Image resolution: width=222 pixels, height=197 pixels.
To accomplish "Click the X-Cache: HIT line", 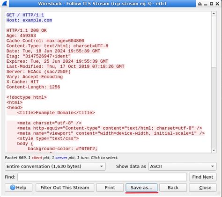I will (x=22, y=82).
